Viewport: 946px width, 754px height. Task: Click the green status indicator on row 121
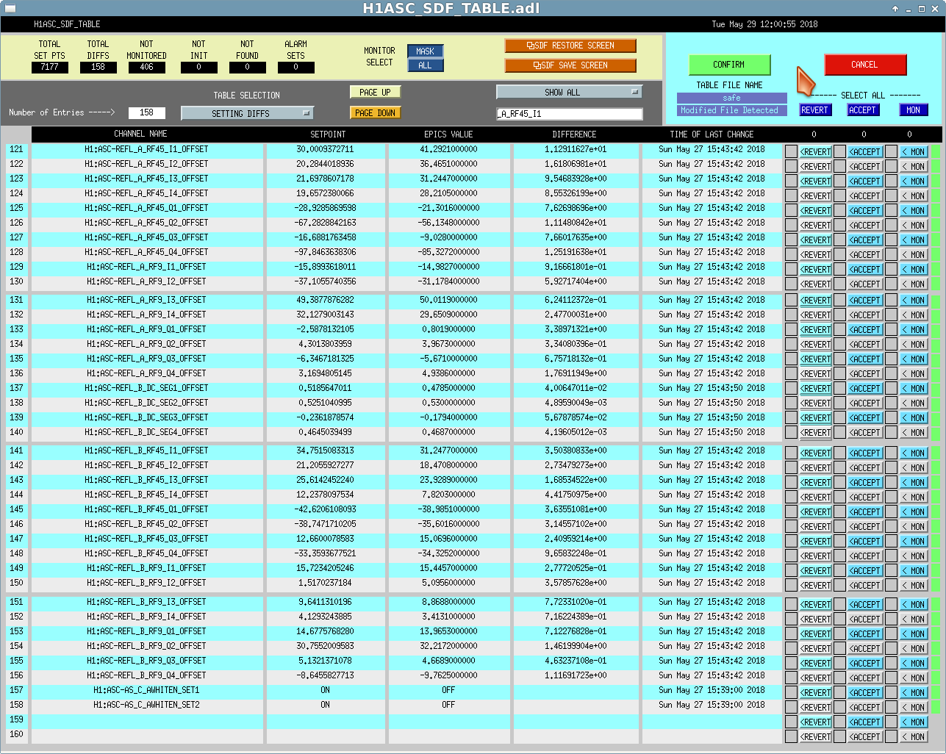(x=936, y=151)
